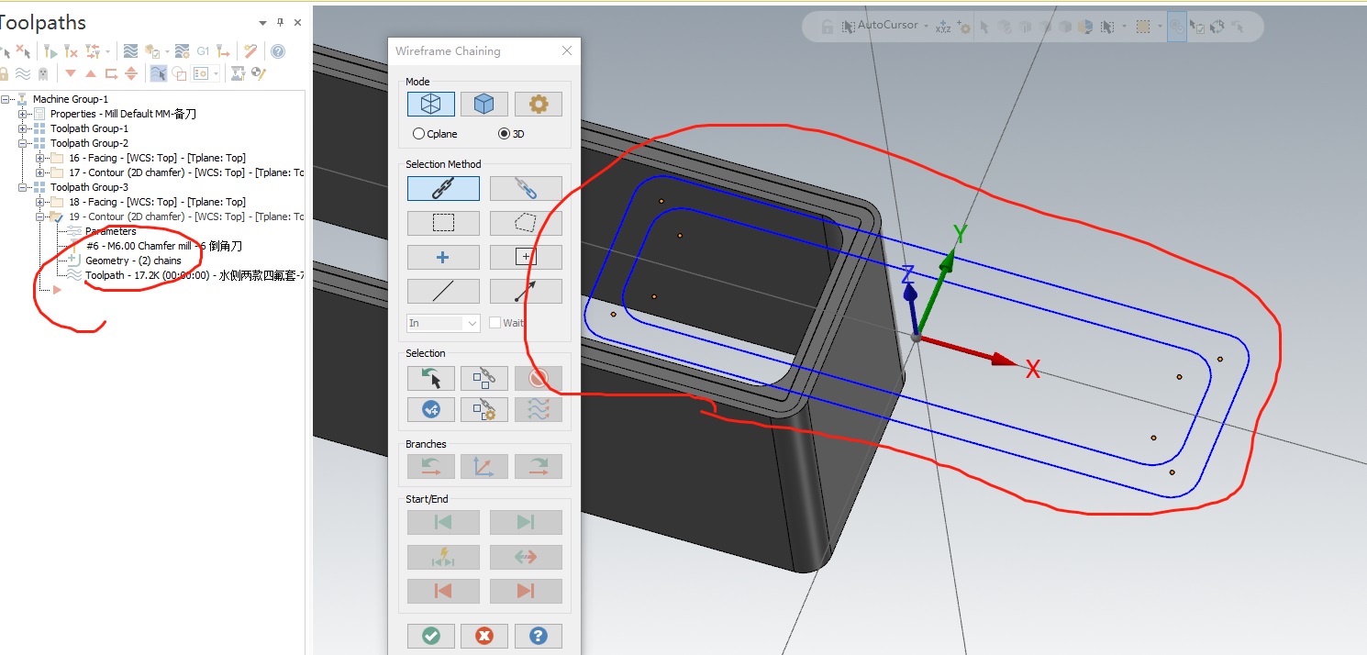Collapse Machine Group-1 node
This screenshot has height=655, width=1367.
(x=6, y=99)
